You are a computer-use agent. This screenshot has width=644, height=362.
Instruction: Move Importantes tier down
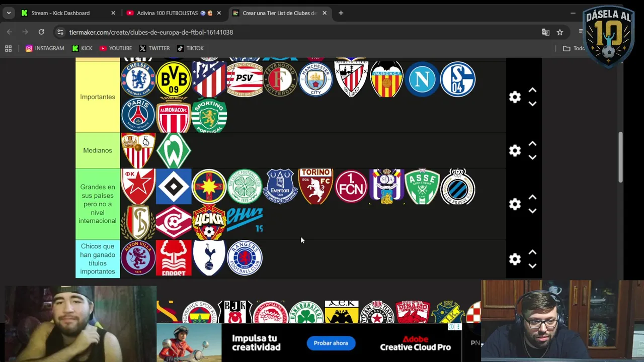pos(532,104)
